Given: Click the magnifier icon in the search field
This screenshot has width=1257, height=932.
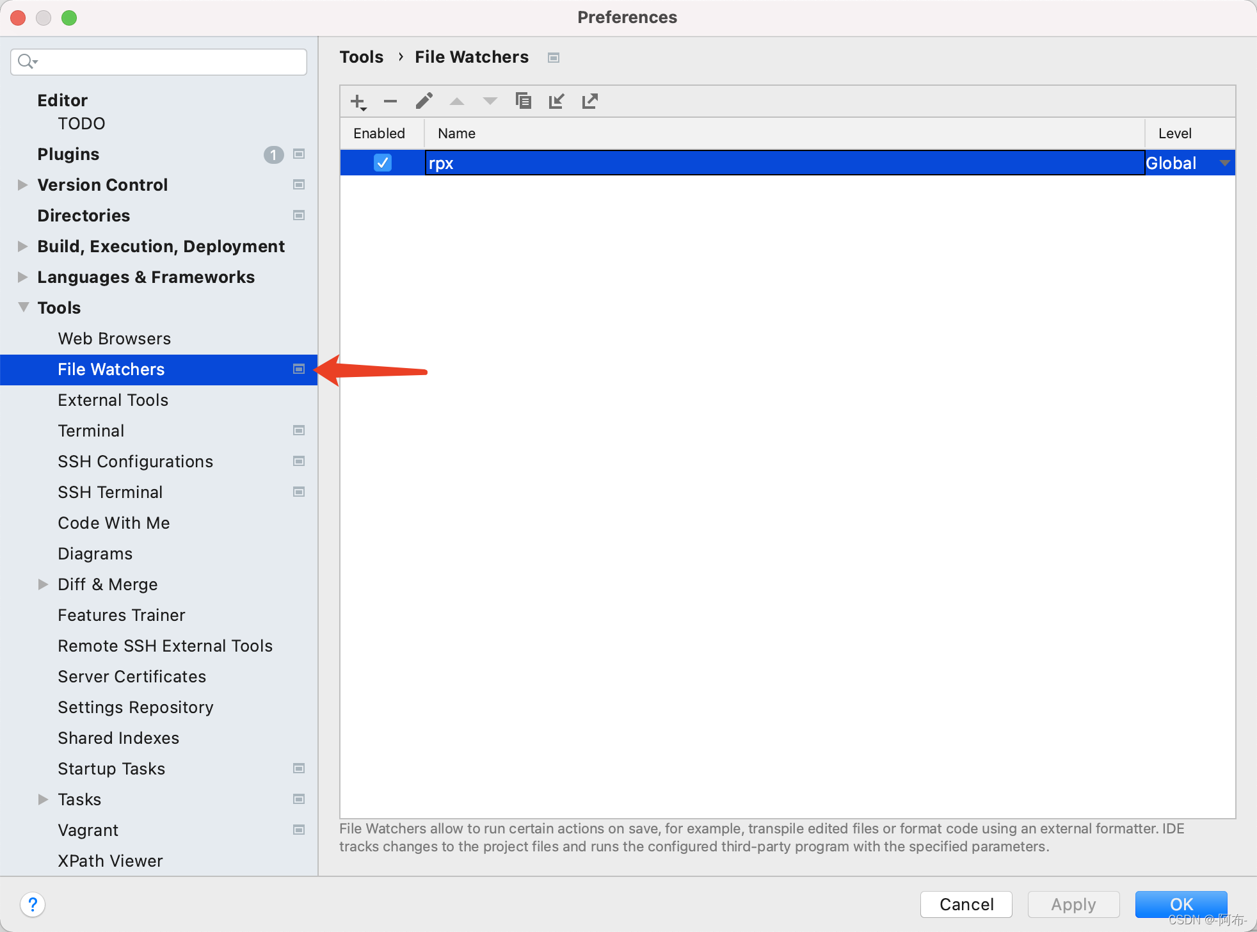Looking at the screenshot, I should (x=26, y=61).
